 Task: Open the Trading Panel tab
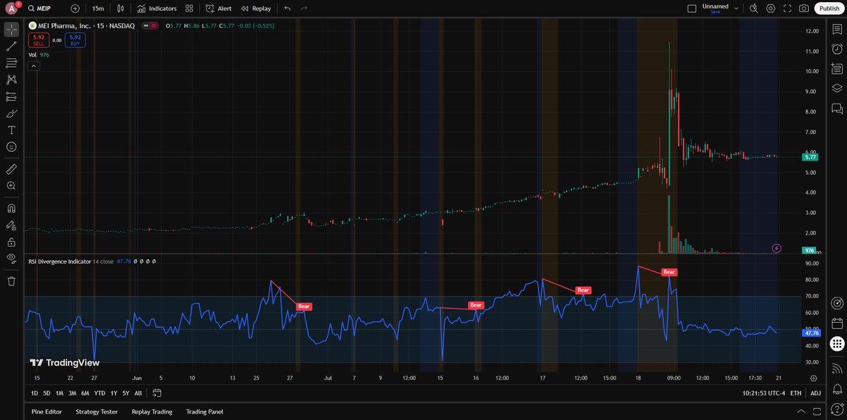click(x=205, y=412)
